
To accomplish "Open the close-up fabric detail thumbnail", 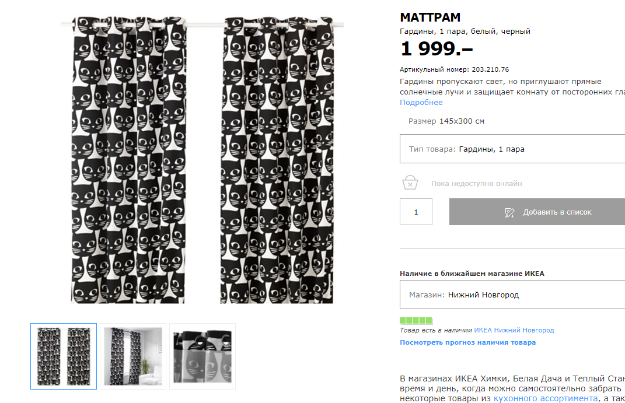I will tap(202, 356).
